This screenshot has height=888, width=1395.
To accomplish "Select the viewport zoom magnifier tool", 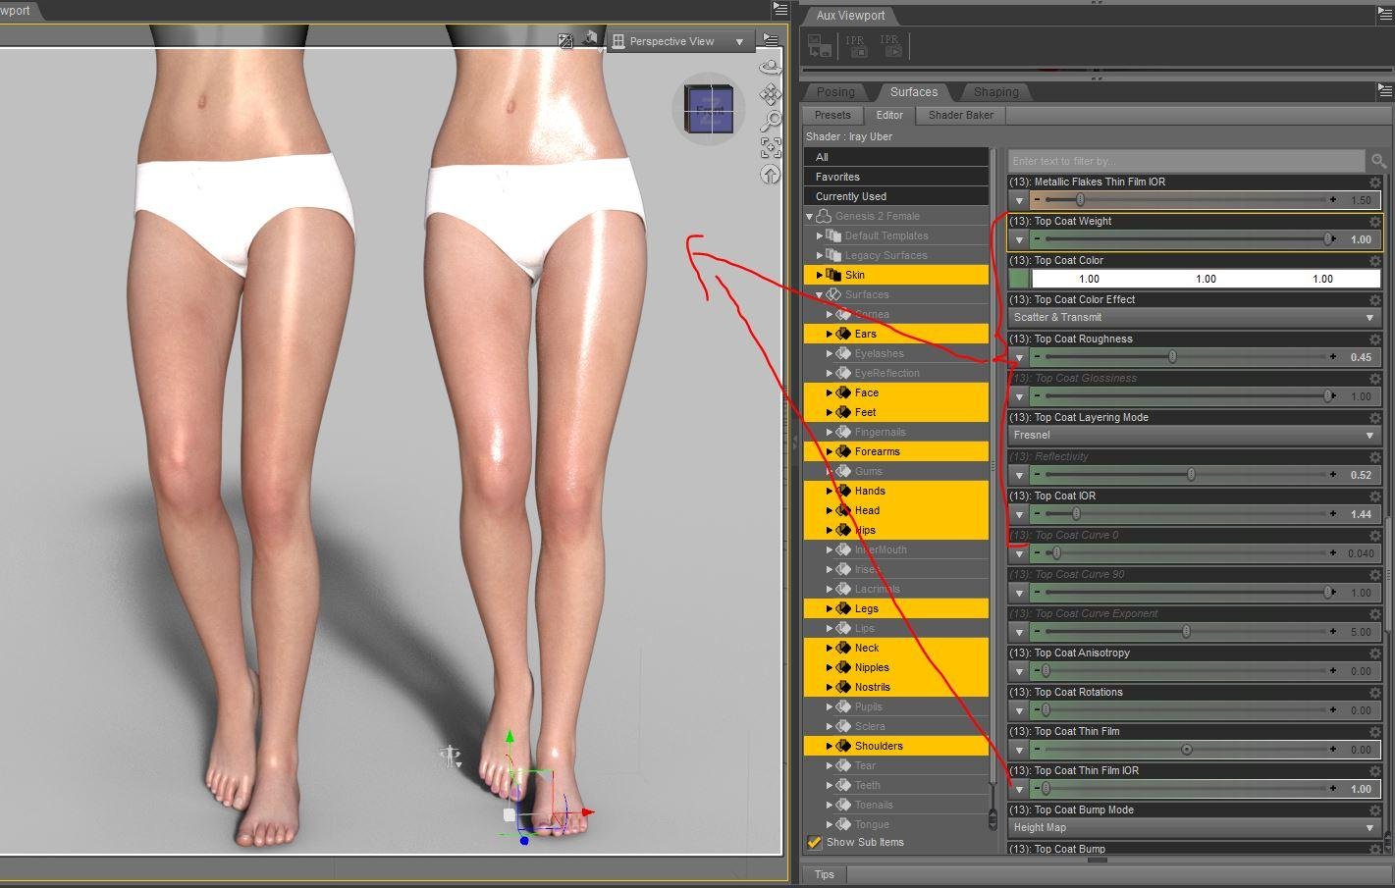I will 771,121.
